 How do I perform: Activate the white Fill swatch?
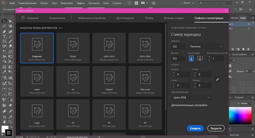click(x=4, y=128)
